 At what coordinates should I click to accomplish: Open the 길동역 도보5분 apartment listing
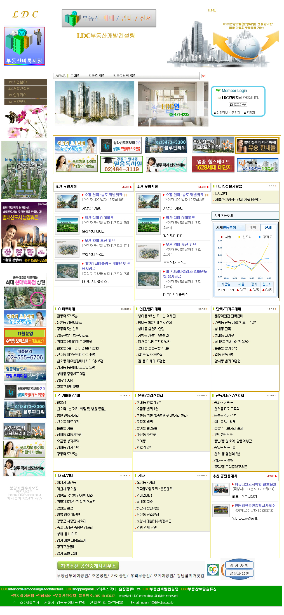[x=67, y=316]
